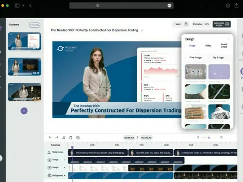Click the Background track icon
This screenshot has height=182, width=243.
click(x=49, y=176)
